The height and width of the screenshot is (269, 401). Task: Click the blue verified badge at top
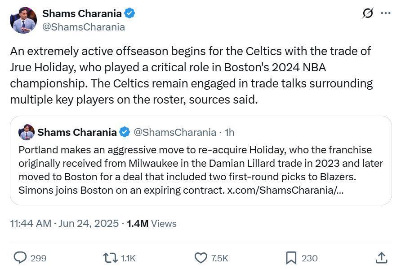[x=129, y=13]
